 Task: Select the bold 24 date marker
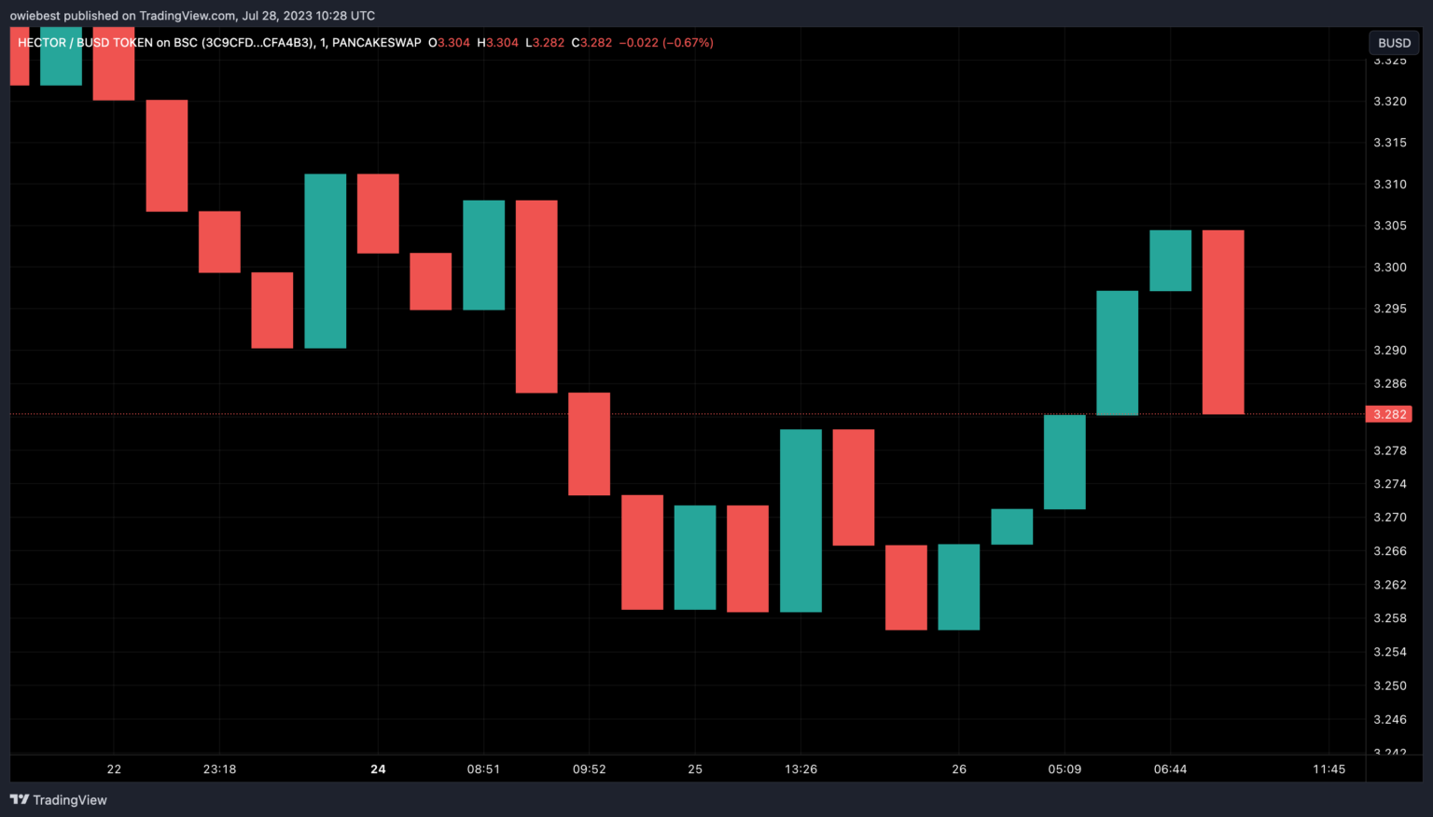click(378, 769)
